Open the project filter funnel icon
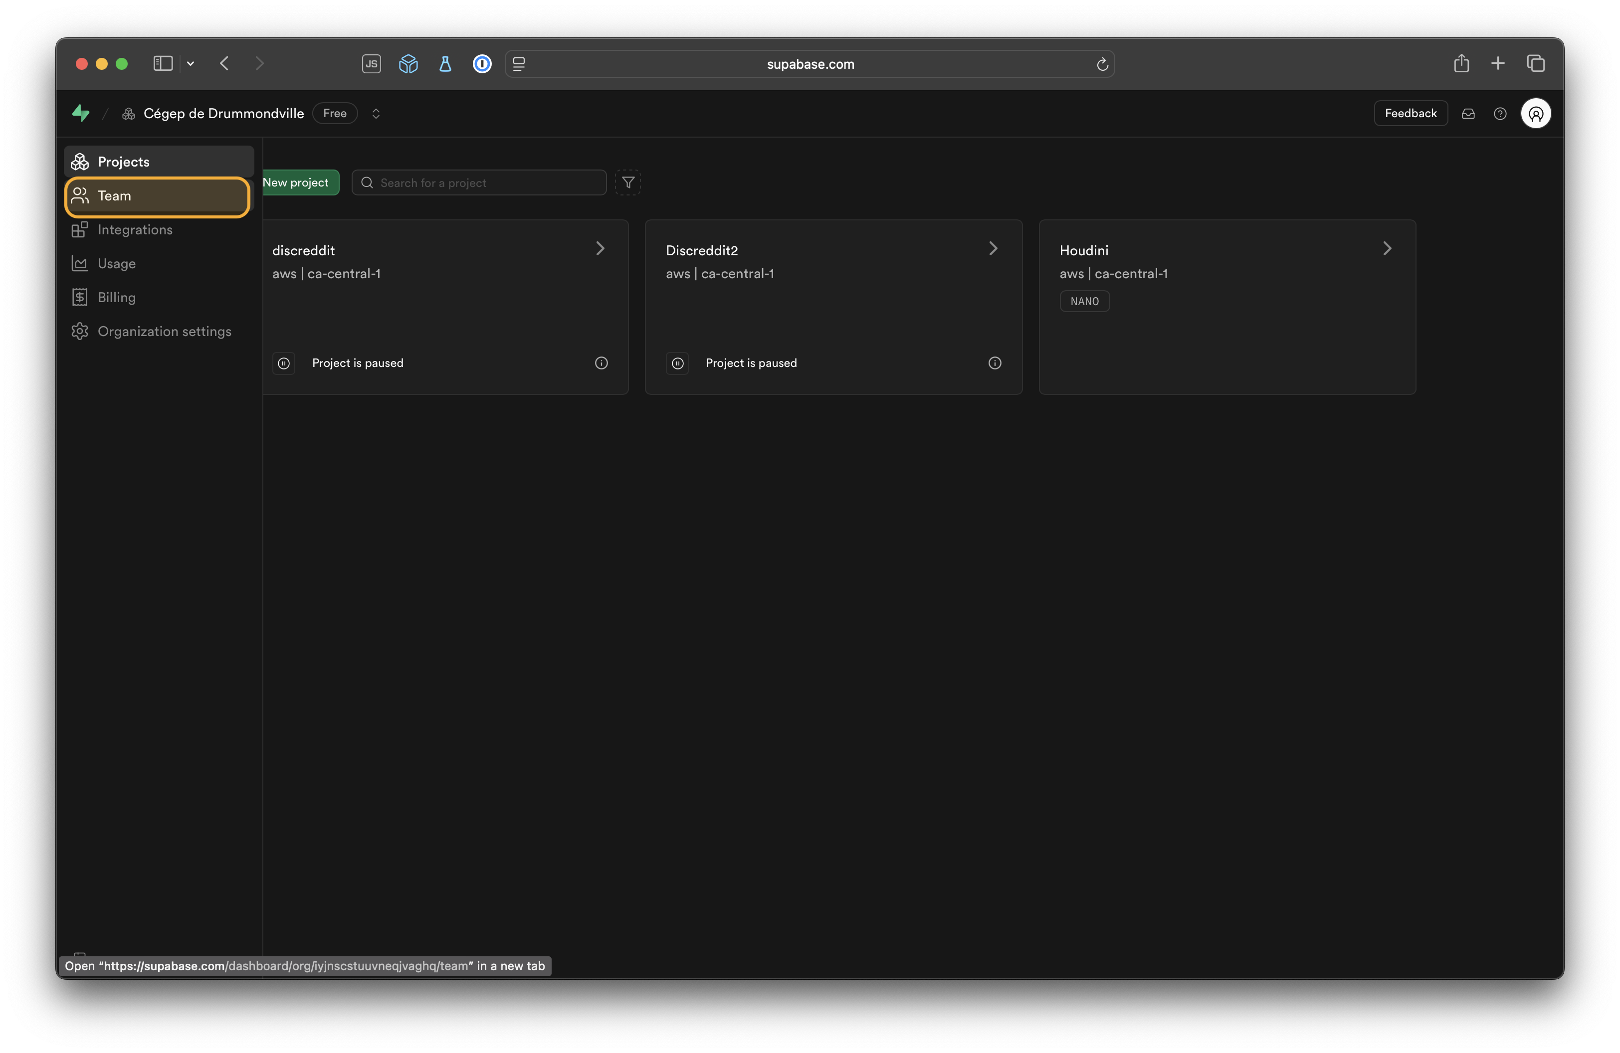 point(628,182)
